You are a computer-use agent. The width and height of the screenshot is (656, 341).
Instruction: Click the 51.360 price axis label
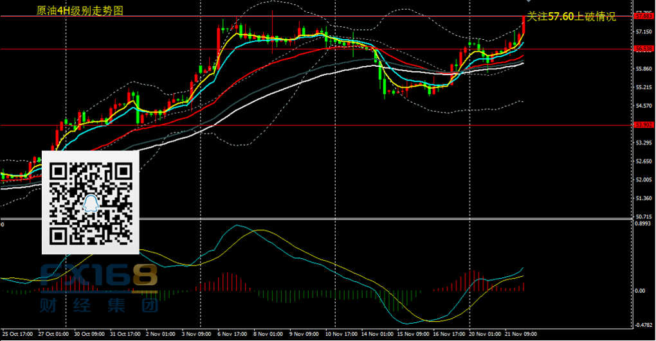(x=644, y=198)
